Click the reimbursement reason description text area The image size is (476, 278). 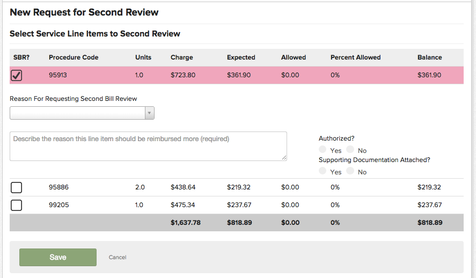point(148,146)
